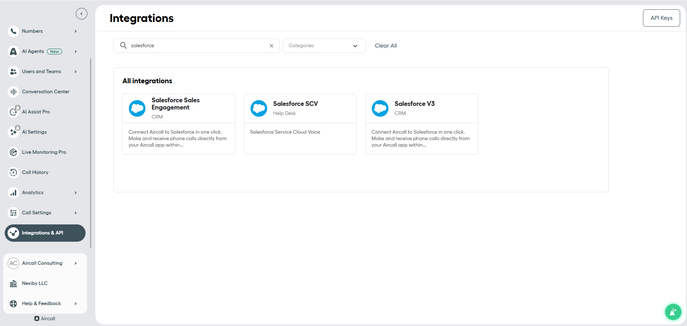Click the Call History clock icon

click(13, 173)
